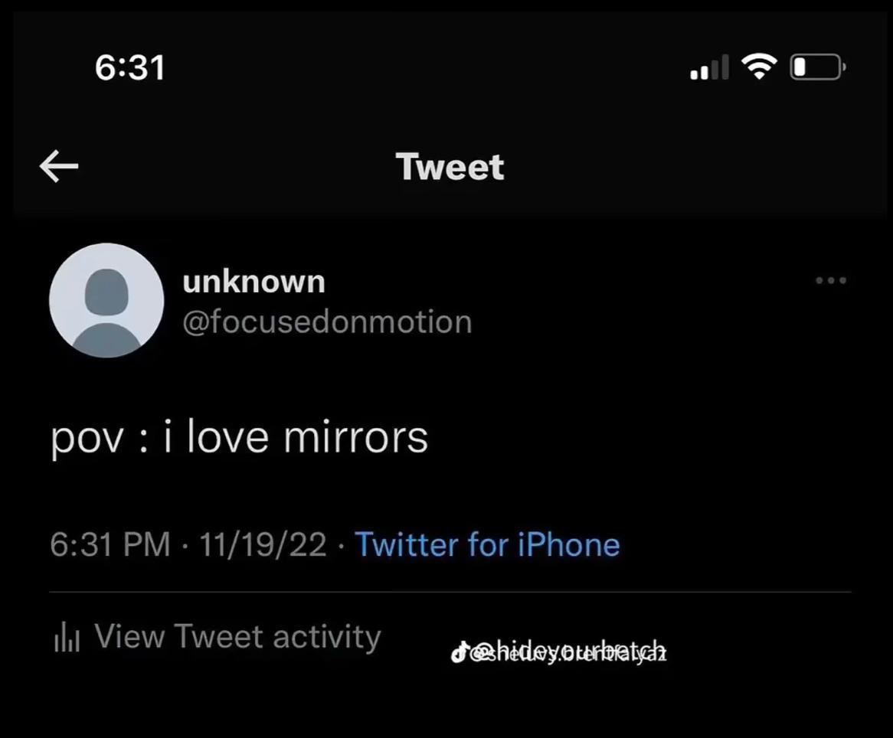This screenshot has height=738, width=893.
Task: Open View Tweet activity
Action: (x=217, y=637)
